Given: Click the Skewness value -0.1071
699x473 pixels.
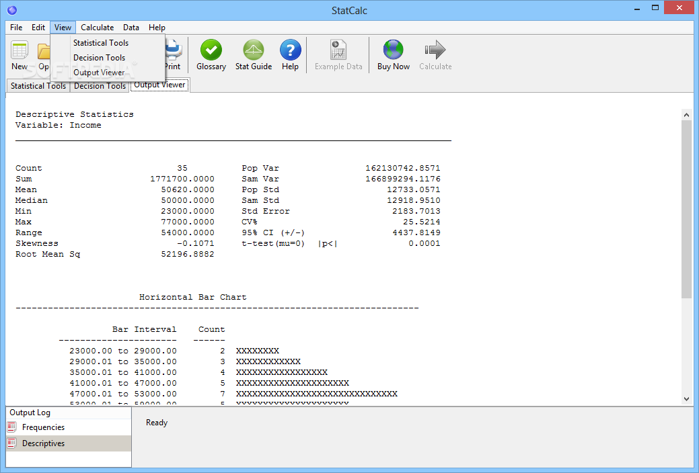Looking at the screenshot, I should 196,243.
